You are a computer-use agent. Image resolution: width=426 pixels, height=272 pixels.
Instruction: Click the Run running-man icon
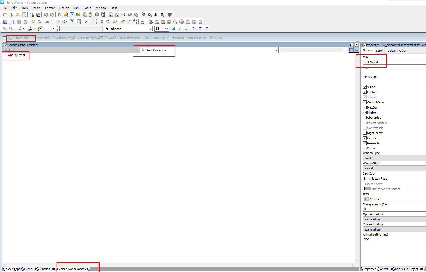coord(156,15)
